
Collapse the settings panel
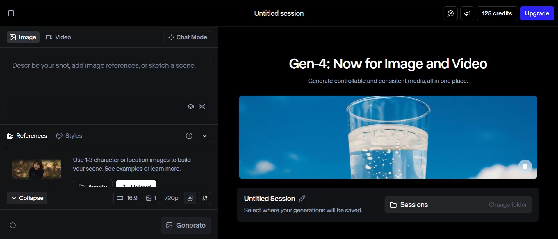click(x=27, y=198)
